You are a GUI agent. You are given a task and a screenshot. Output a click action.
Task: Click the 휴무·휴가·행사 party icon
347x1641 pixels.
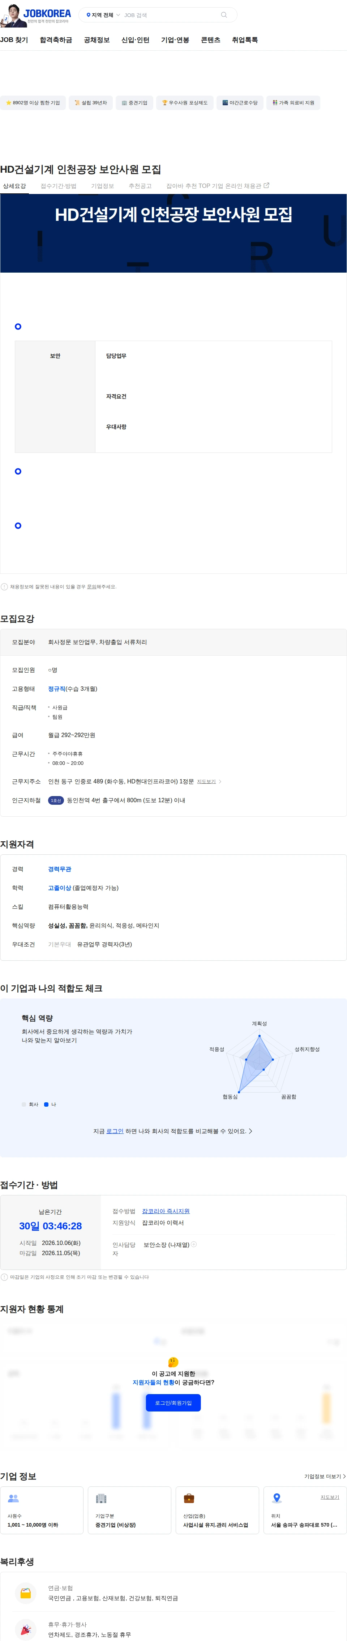click(x=25, y=1629)
